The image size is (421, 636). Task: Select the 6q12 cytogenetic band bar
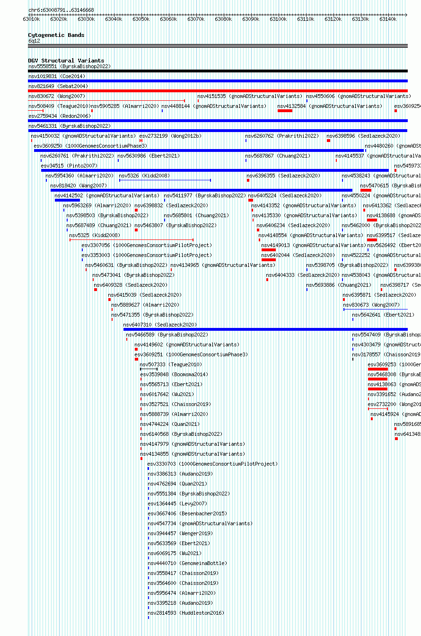click(218, 46)
